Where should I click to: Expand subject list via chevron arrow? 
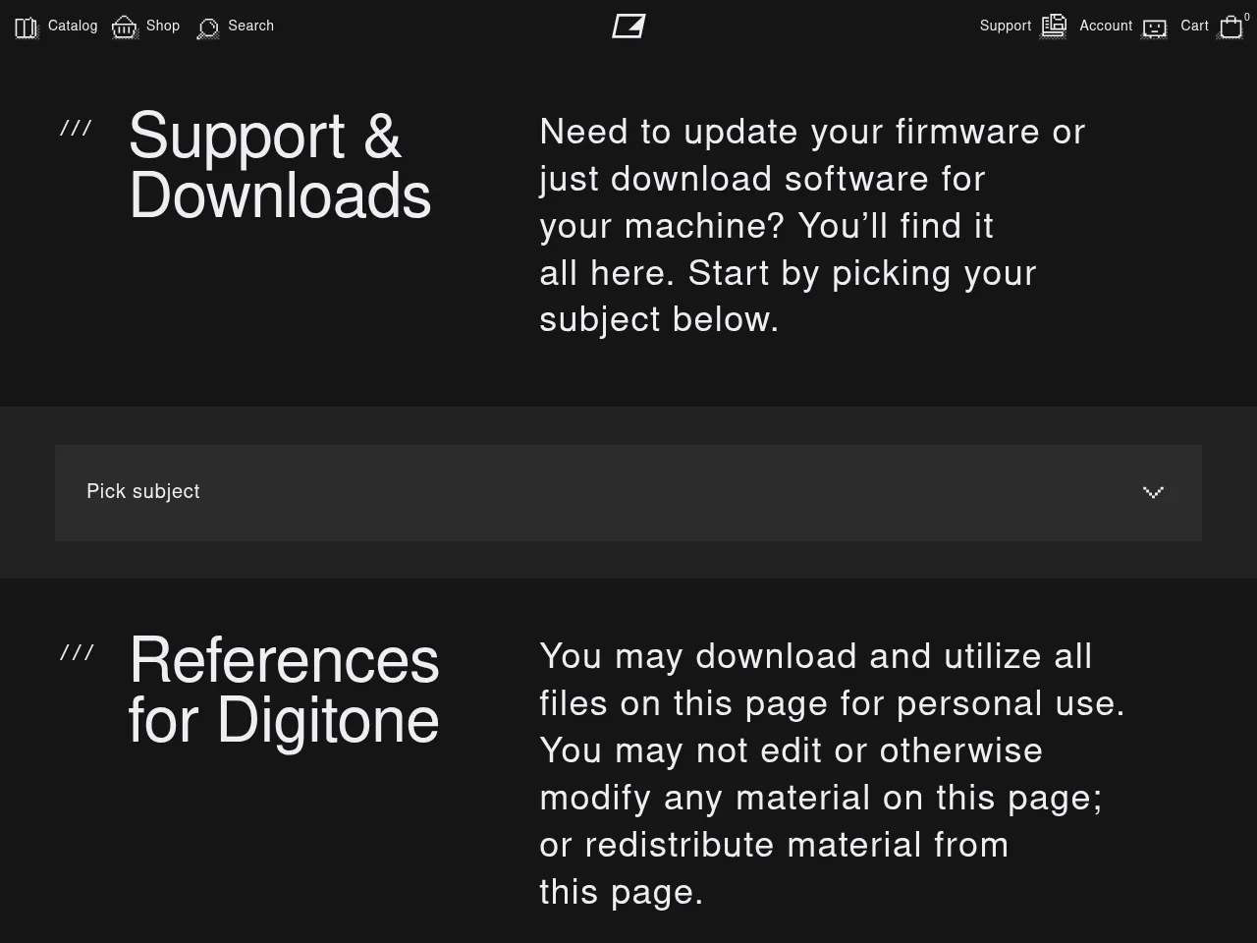1153,492
